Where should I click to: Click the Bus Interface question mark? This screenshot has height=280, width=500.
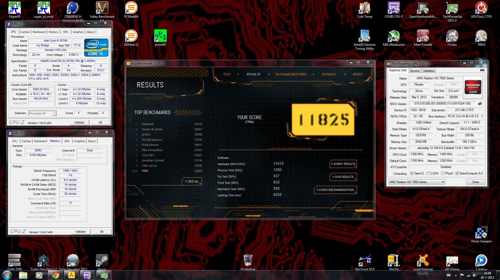point(482,116)
